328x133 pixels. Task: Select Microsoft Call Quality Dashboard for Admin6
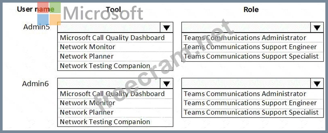click(x=112, y=94)
